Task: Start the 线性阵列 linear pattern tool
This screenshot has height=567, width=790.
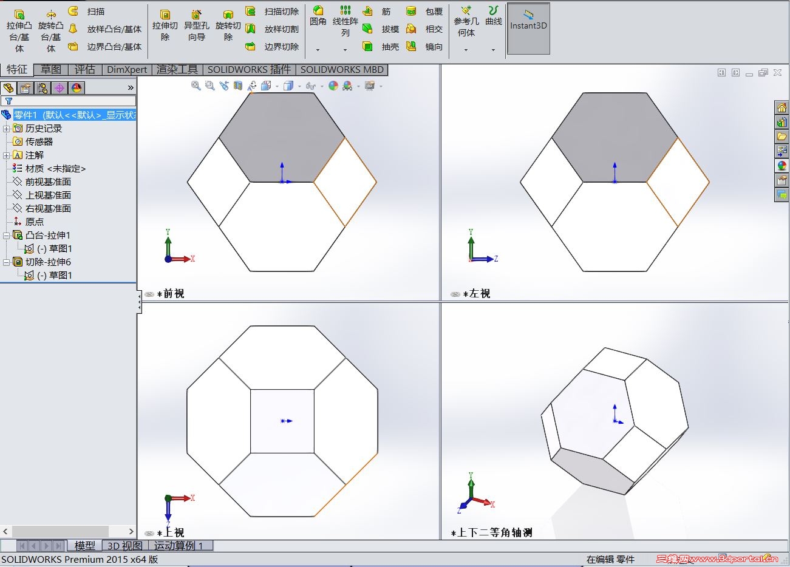Action: click(345, 21)
